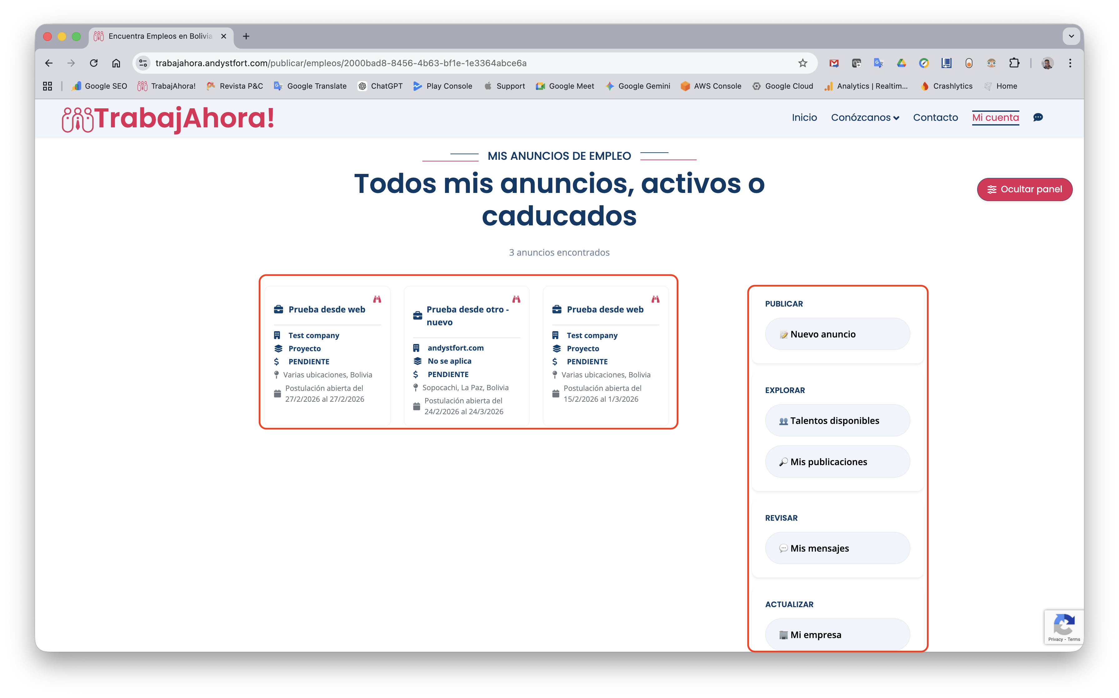
Task: Open the browser Extensions puzzle icon
Action: click(x=1014, y=63)
